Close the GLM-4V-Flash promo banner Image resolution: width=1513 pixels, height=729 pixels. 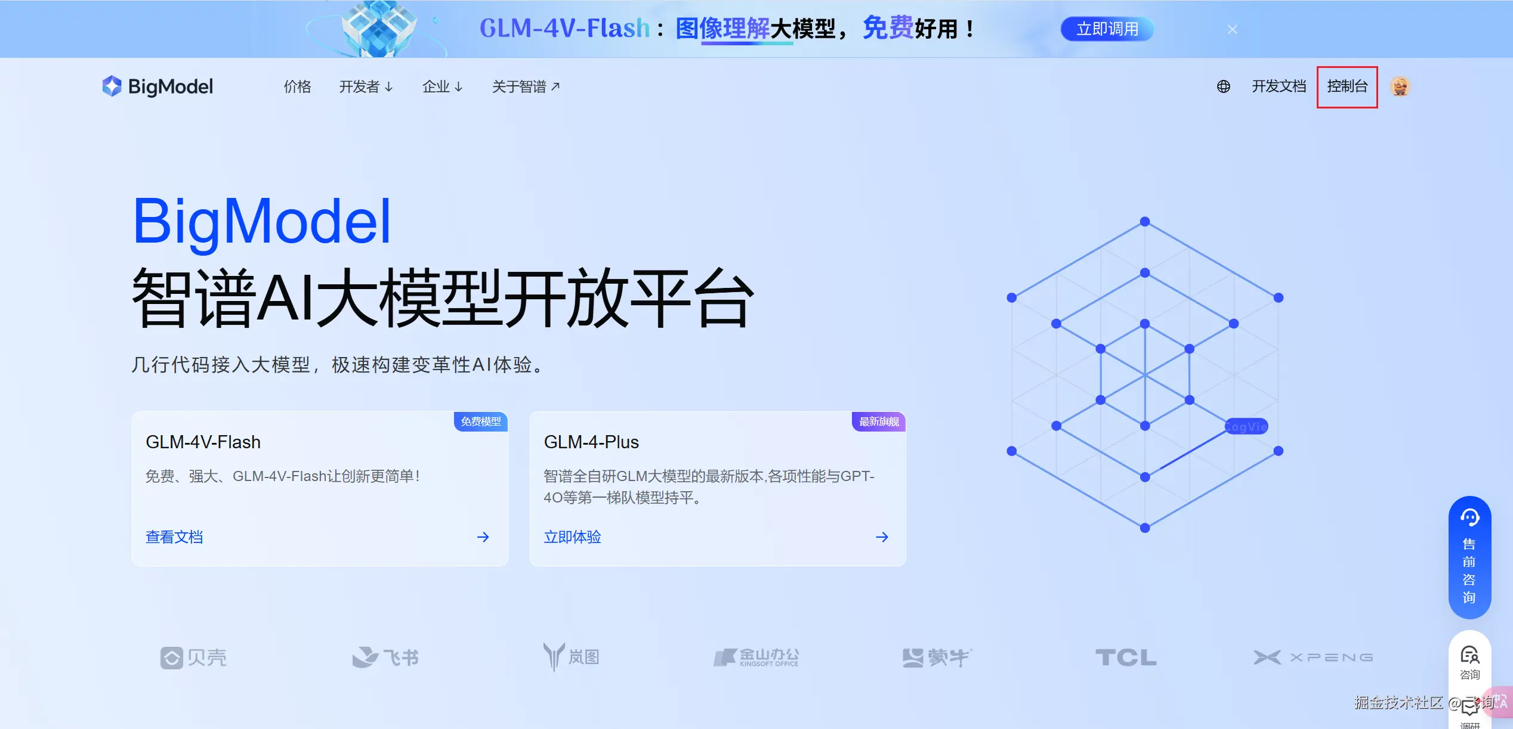tap(1233, 29)
